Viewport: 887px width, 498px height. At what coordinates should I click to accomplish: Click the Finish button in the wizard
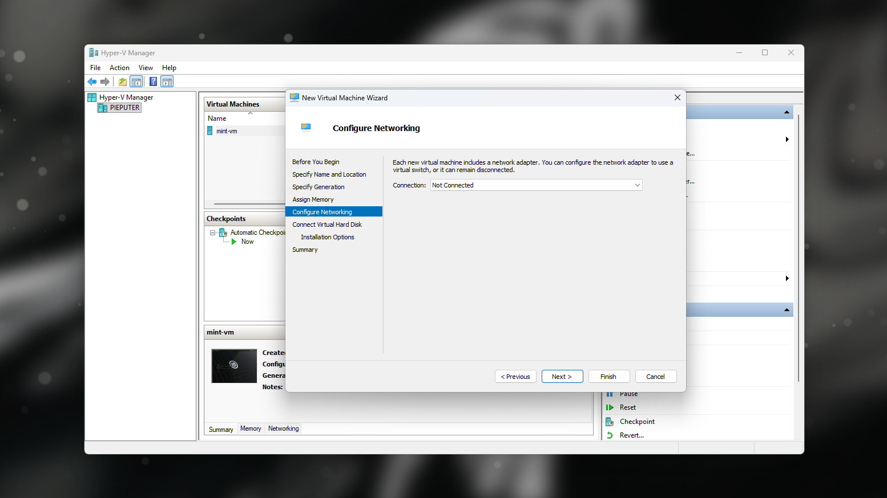tap(608, 377)
